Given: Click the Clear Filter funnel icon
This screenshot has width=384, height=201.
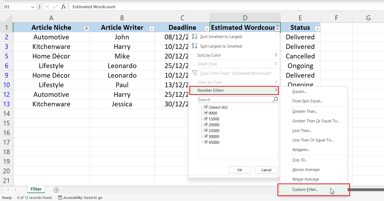Looking at the screenshot, I should tap(195, 73).
